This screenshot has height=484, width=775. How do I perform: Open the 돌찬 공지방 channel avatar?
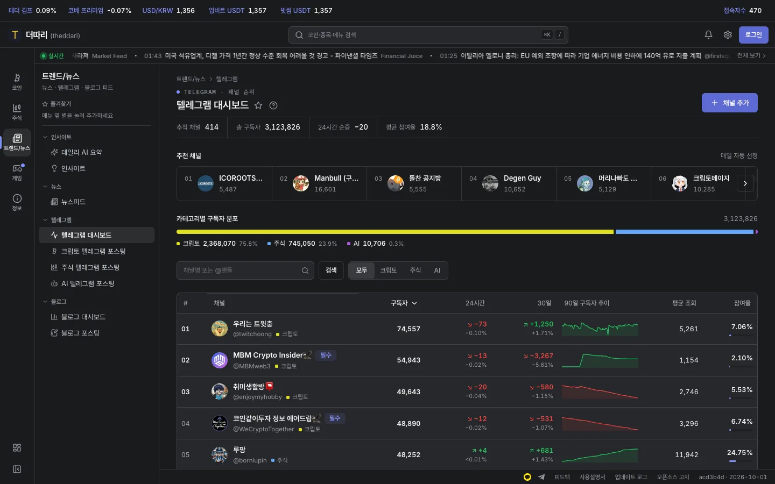click(396, 183)
